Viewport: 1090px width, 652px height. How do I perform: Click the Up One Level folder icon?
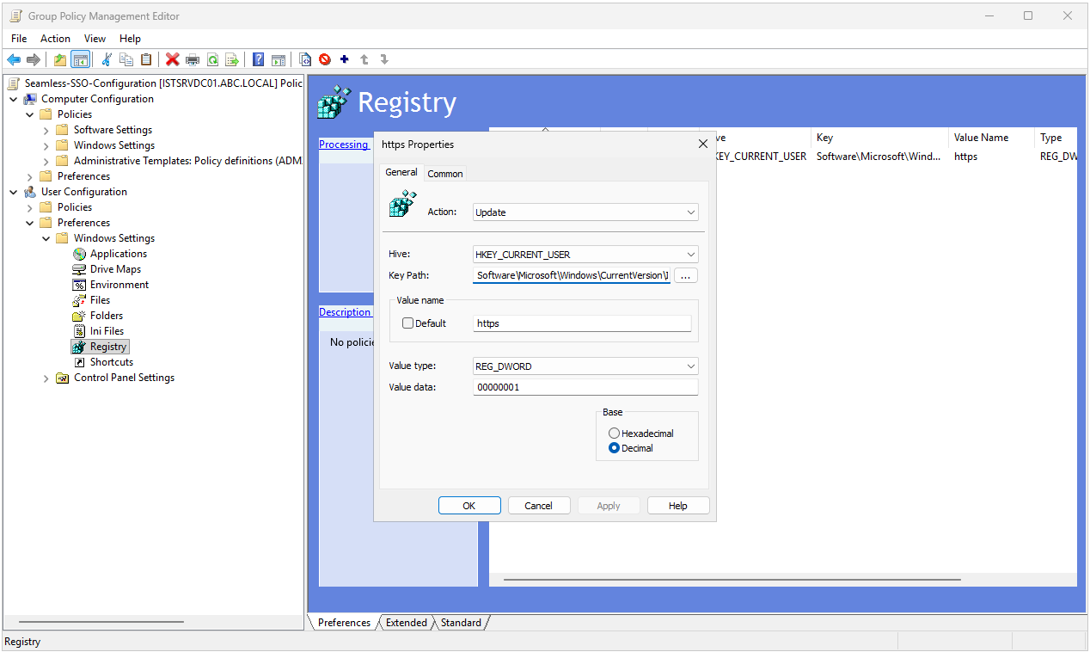(x=59, y=59)
